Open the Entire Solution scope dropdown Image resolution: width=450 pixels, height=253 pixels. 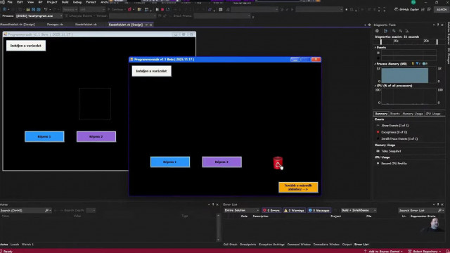241,210
